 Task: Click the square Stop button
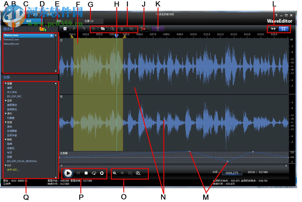coord(86,173)
